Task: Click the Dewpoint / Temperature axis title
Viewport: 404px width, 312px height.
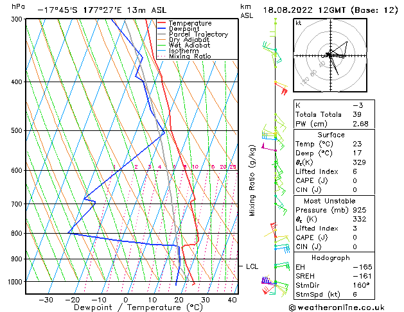Action: [x=138, y=308]
